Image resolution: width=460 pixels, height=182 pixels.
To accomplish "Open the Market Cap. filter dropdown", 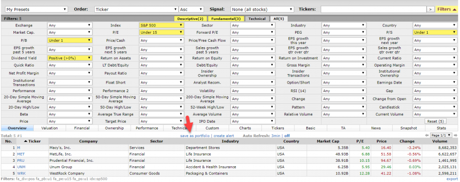I will click(70, 32).
